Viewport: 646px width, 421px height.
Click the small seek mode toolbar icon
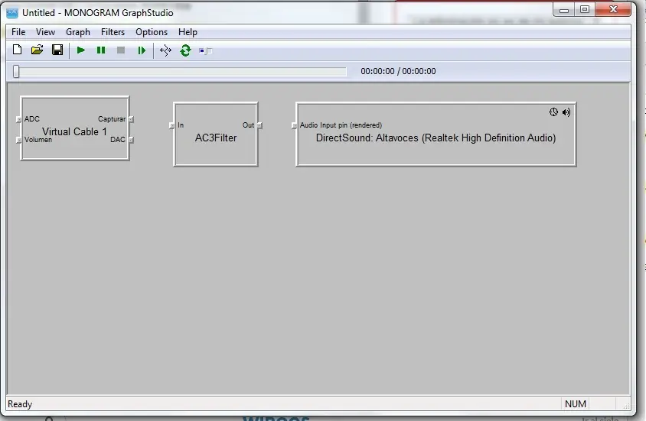point(205,50)
